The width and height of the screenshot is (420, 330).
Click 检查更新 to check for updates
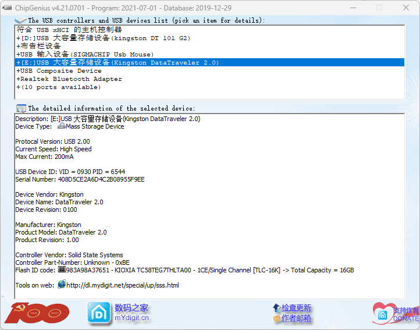coord(296,308)
